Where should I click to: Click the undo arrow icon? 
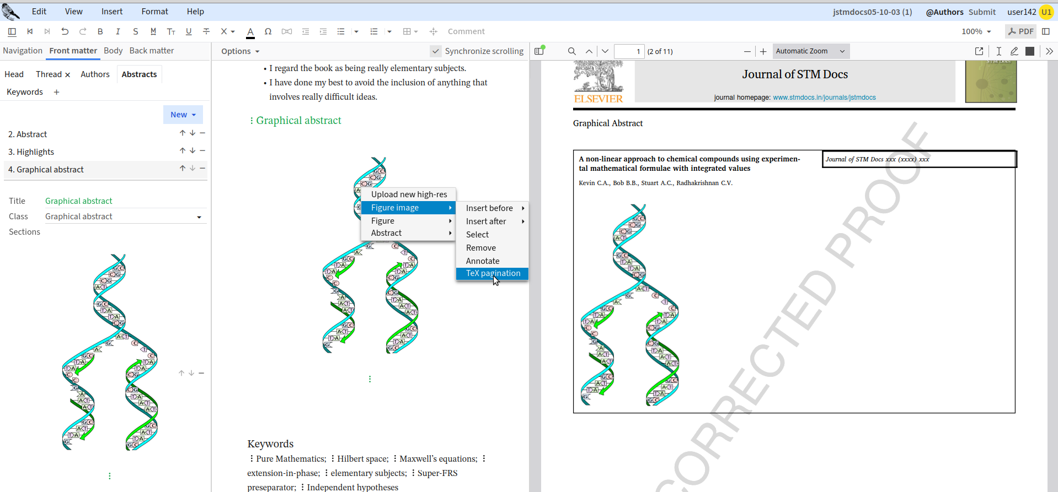(x=65, y=31)
